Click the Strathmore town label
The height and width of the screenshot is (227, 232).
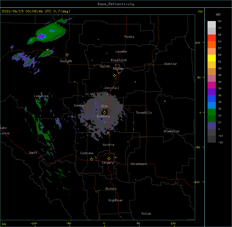(x=139, y=164)
